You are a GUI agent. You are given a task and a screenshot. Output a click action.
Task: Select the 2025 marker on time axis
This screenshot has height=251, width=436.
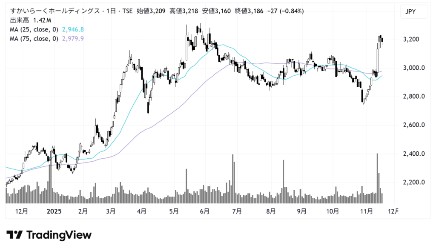tap(53, 211)
